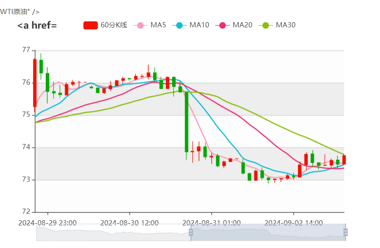Screen dimensions: 380x248
Task: Click the unselected left area of zoom bar
Action: pyautogui.click(x=113, y=232)
